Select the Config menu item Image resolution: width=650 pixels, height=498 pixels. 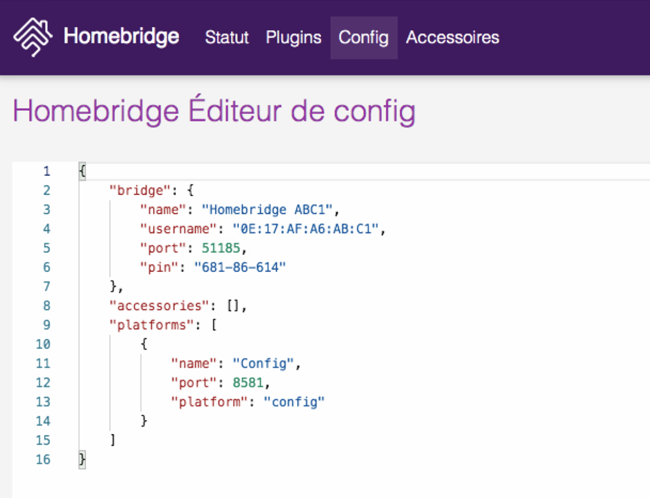coord(363,37)
